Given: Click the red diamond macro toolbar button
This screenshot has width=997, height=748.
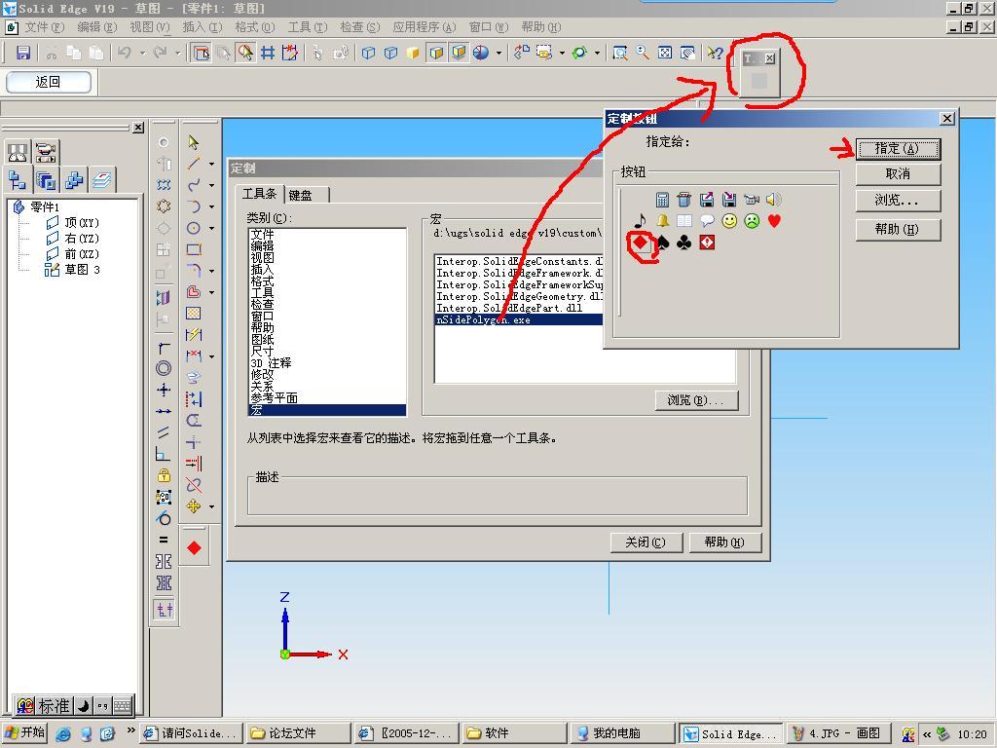Looking at the screenshot, I should coord(195,547).
